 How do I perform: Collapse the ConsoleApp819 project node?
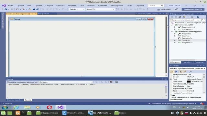(x=172, y=25)
